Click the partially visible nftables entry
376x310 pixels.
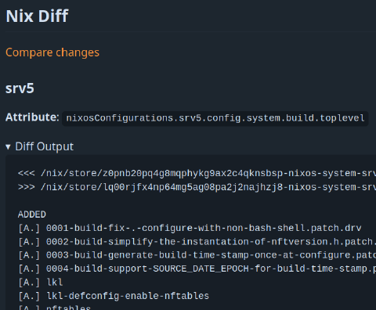pyautogui.click(x=68, y=308)
